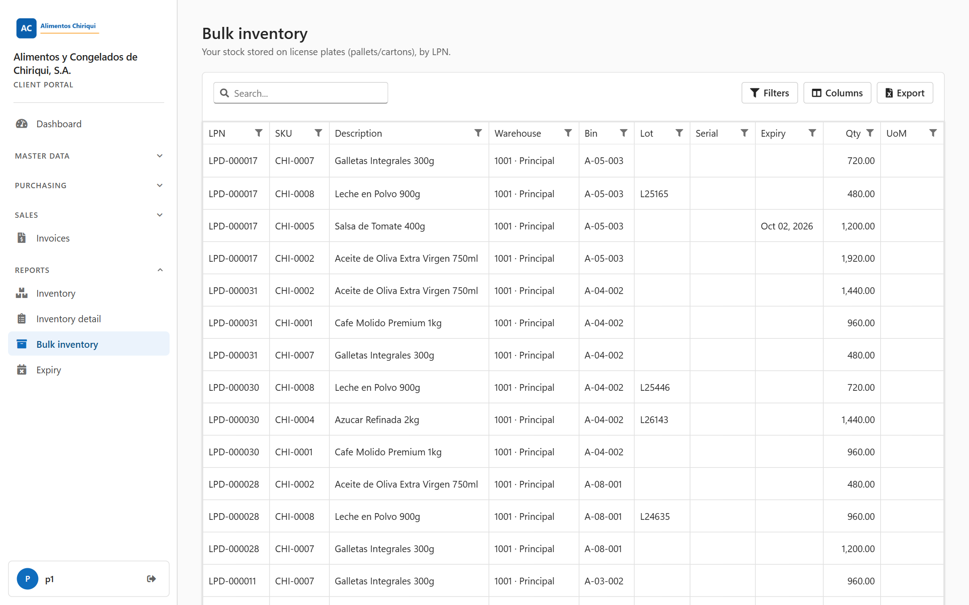Open the Filters button

pos(769,93)
